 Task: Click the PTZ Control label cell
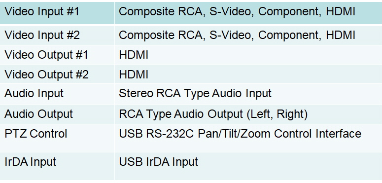click(57, 138)
